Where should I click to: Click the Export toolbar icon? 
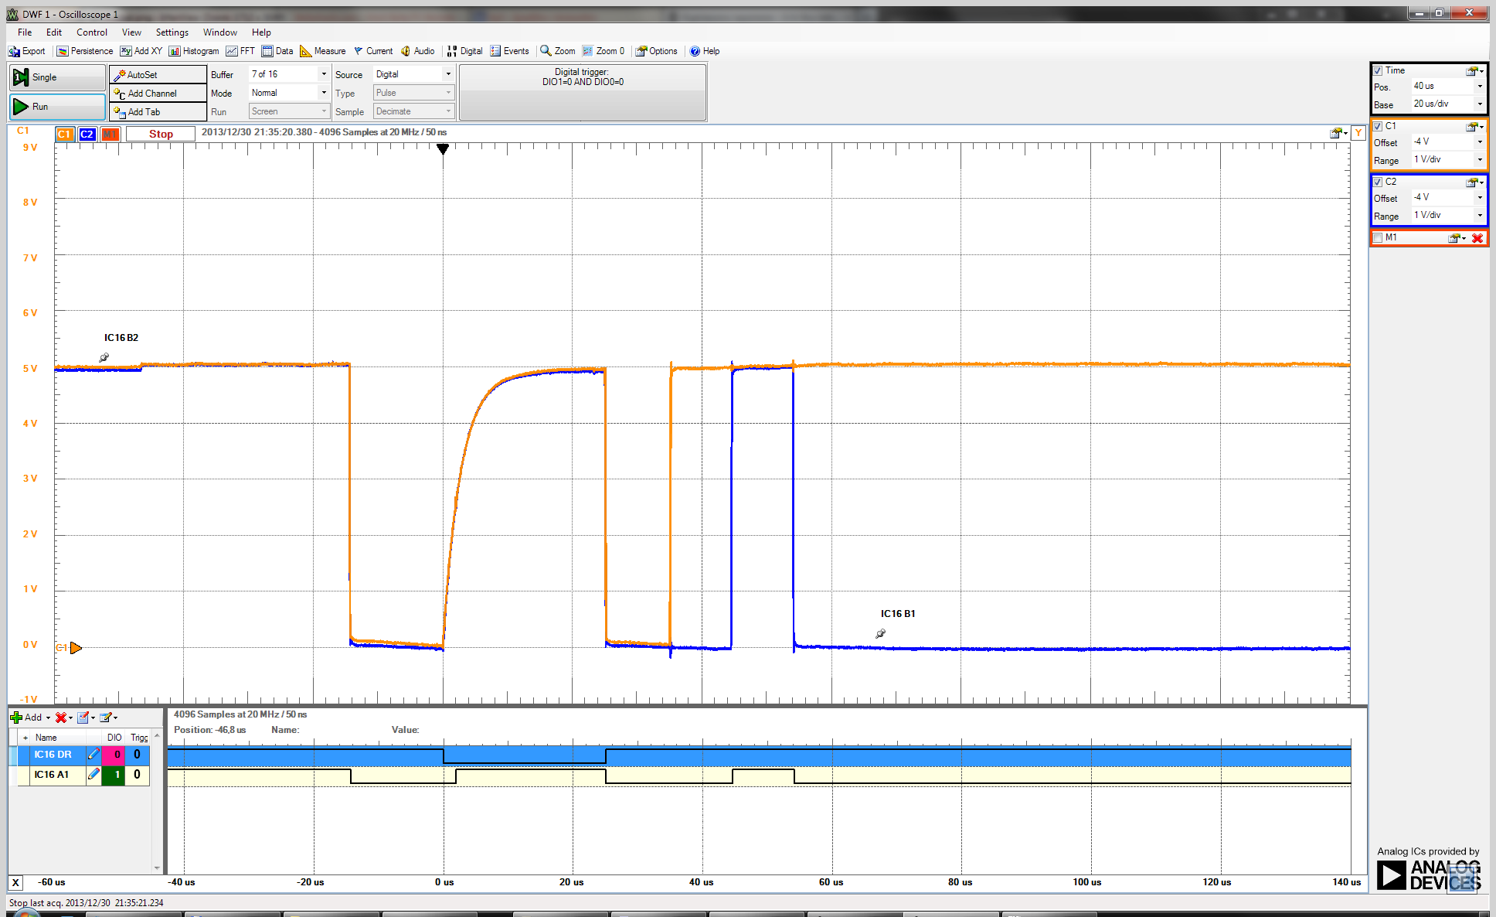(27, 51)
